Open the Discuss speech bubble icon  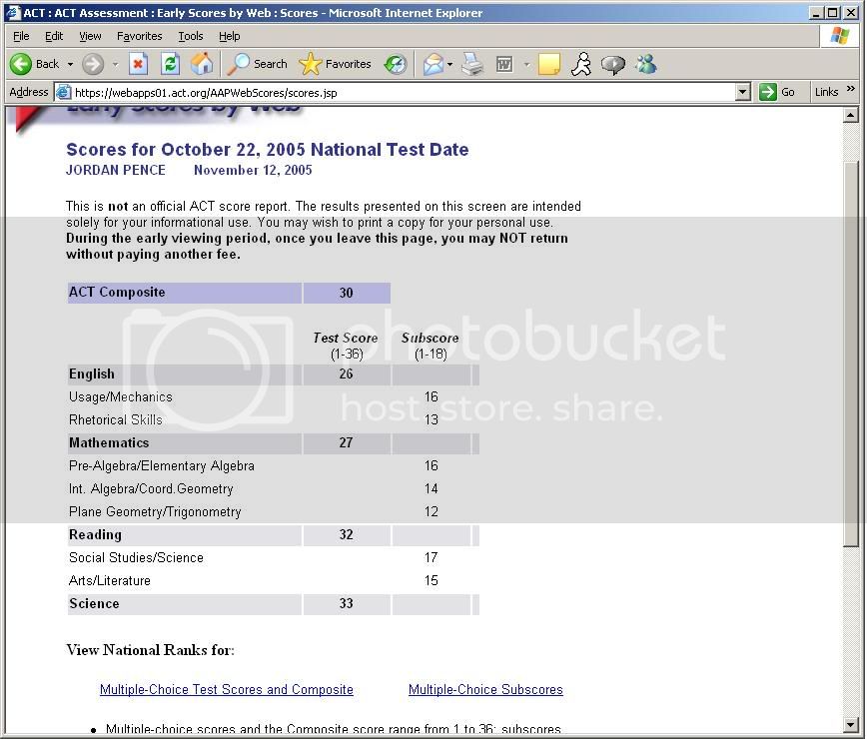tap(613, 64)
